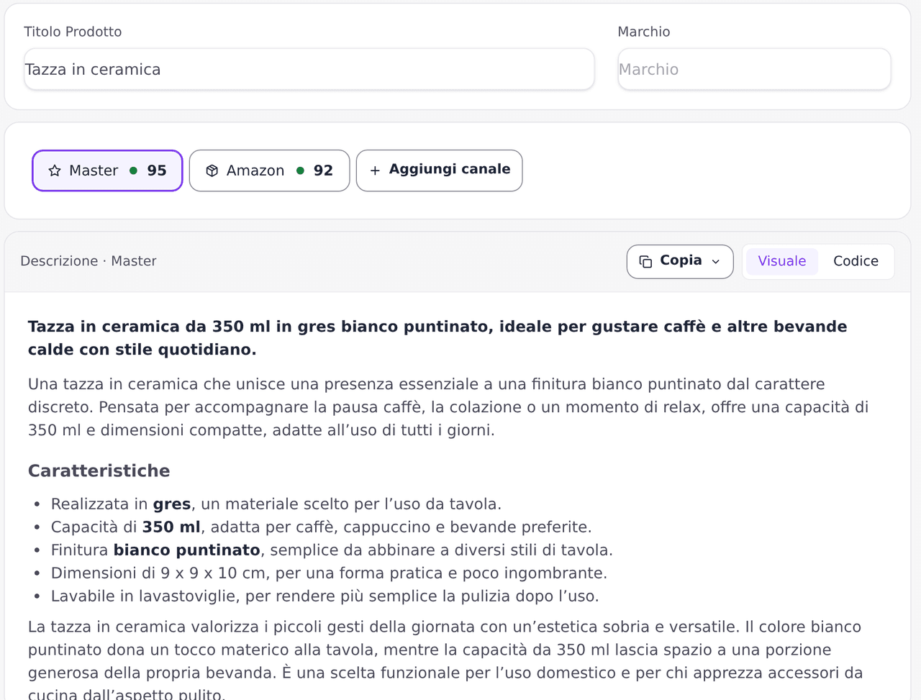This screenshot has width=921, height=700.
Task: Click the bullet 'Realizzata in gres'
Action: [x=276, y=504]
